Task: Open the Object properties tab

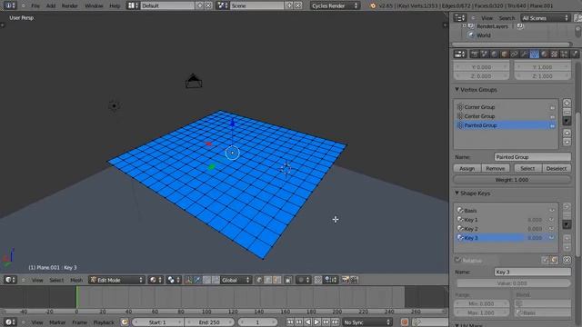Action: 505,54
